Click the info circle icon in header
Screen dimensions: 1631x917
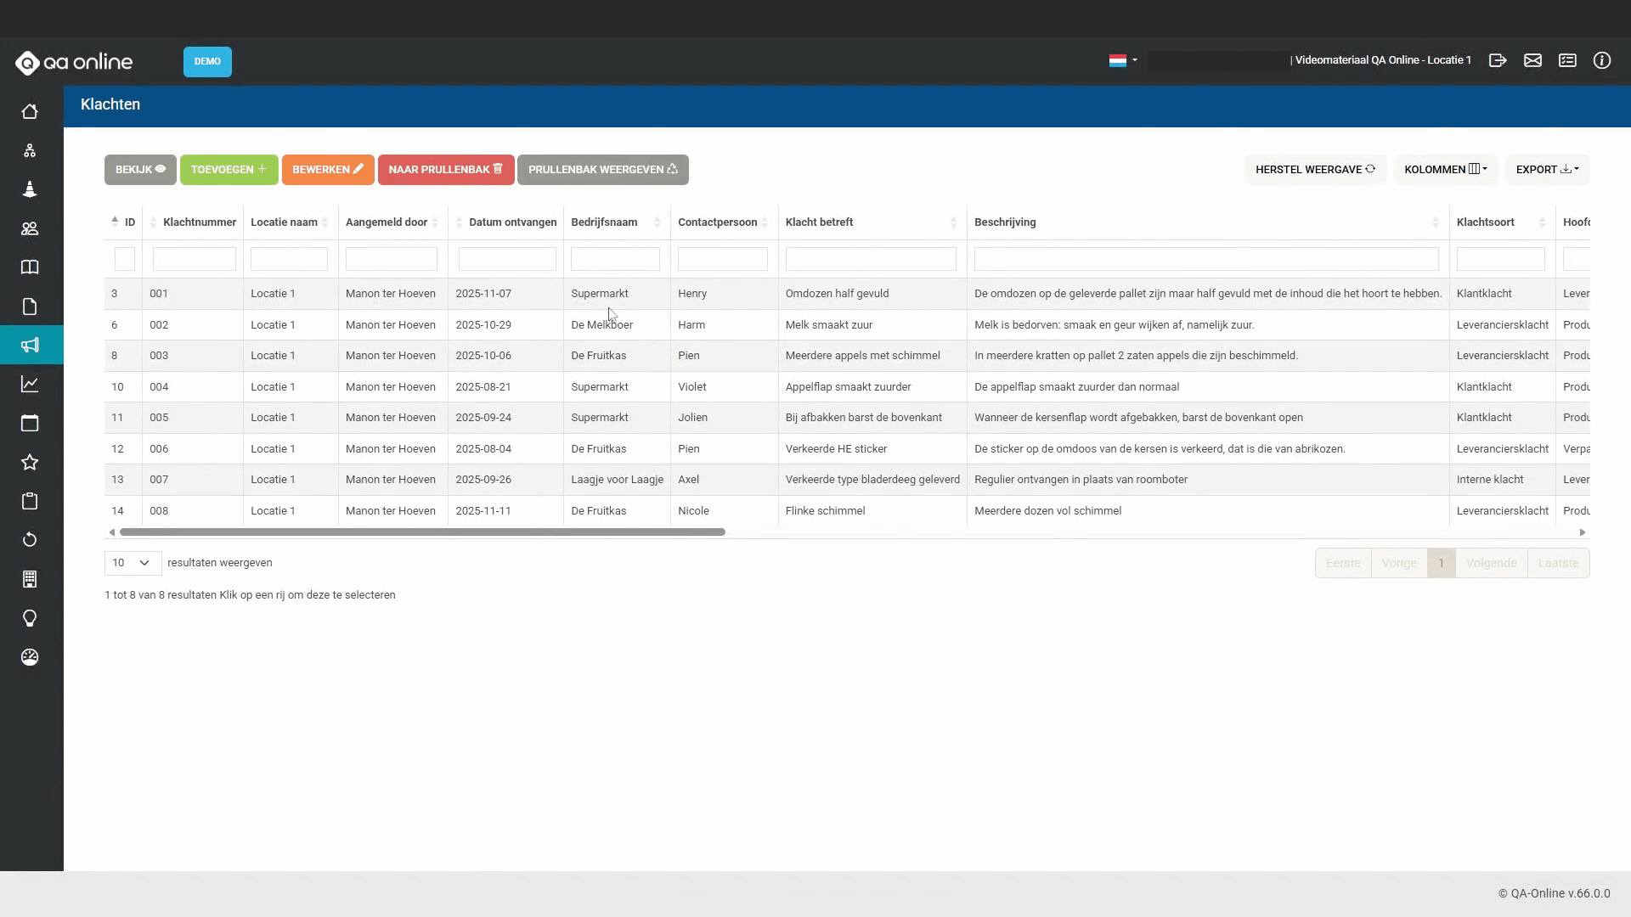coord(1601,60)
